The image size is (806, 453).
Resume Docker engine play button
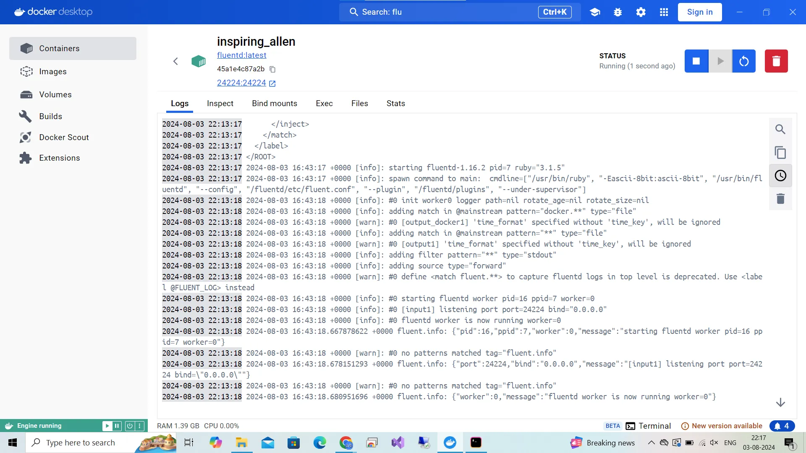click(107, 426)
